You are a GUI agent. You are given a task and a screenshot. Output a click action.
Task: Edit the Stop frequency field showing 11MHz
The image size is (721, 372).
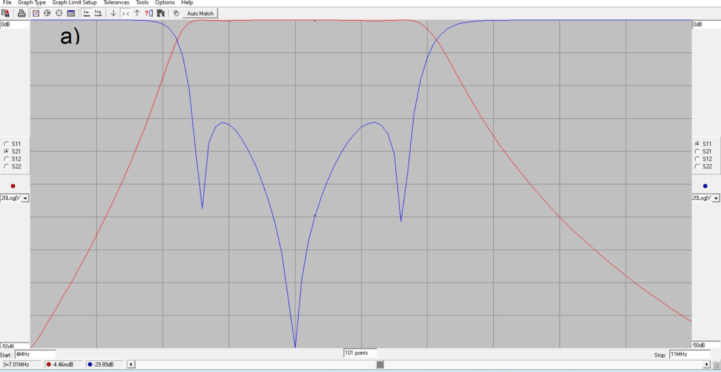[689, 354]
